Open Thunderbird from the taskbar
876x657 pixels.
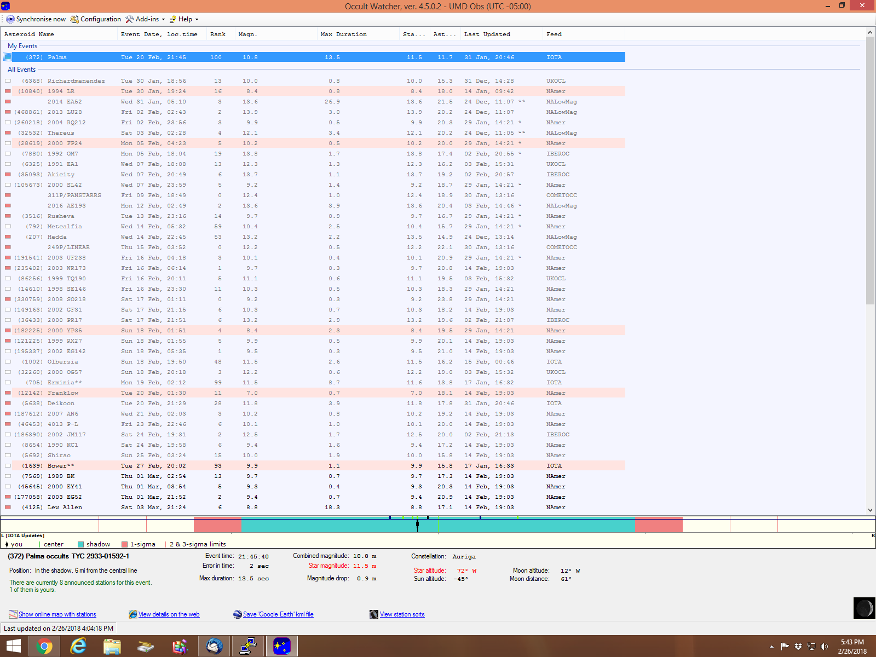coord(214,646)
